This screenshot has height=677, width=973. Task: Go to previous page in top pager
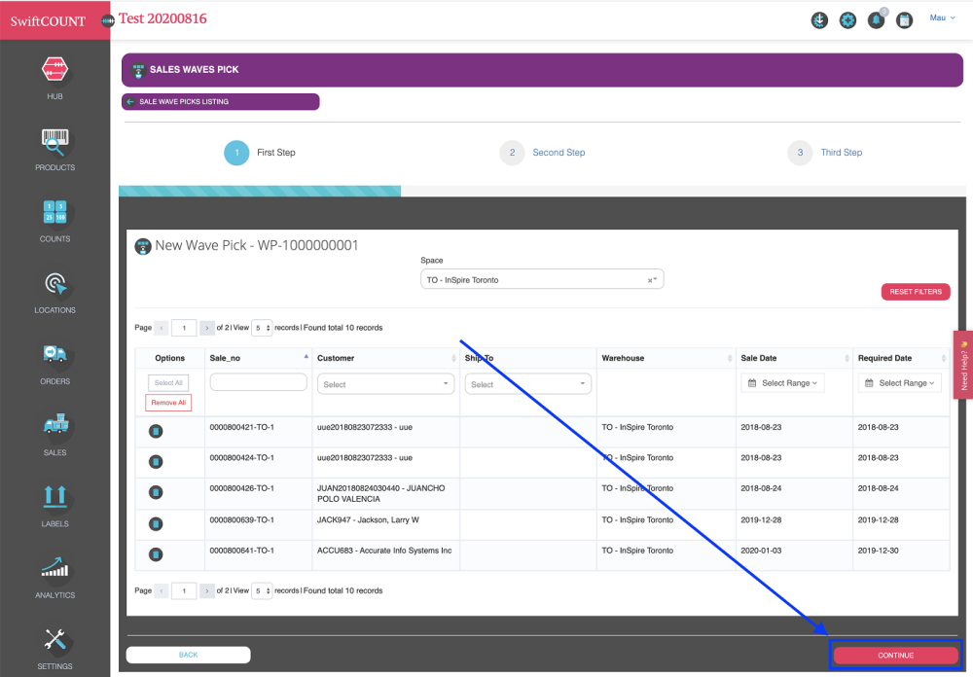(162, 328)
